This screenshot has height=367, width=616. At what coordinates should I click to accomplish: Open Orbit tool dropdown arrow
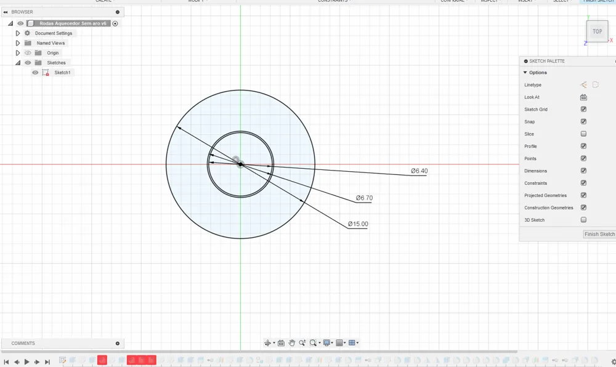point(274,343)
